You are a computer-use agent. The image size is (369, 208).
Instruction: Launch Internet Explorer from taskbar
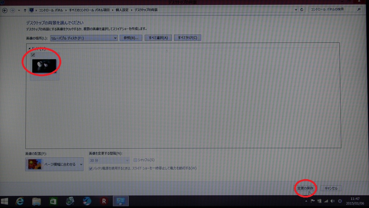pyautogui.click(x=20, y=201)
